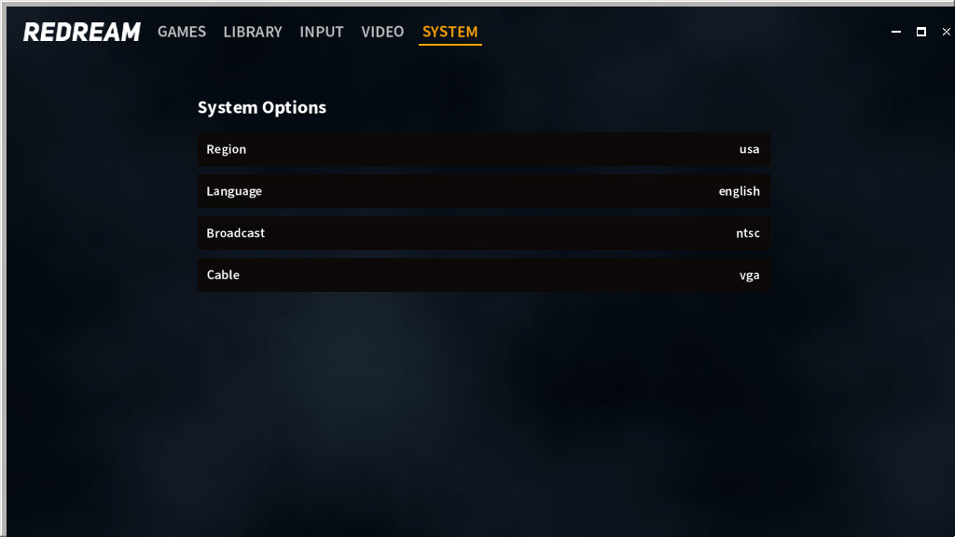Change the english language value

739,191
